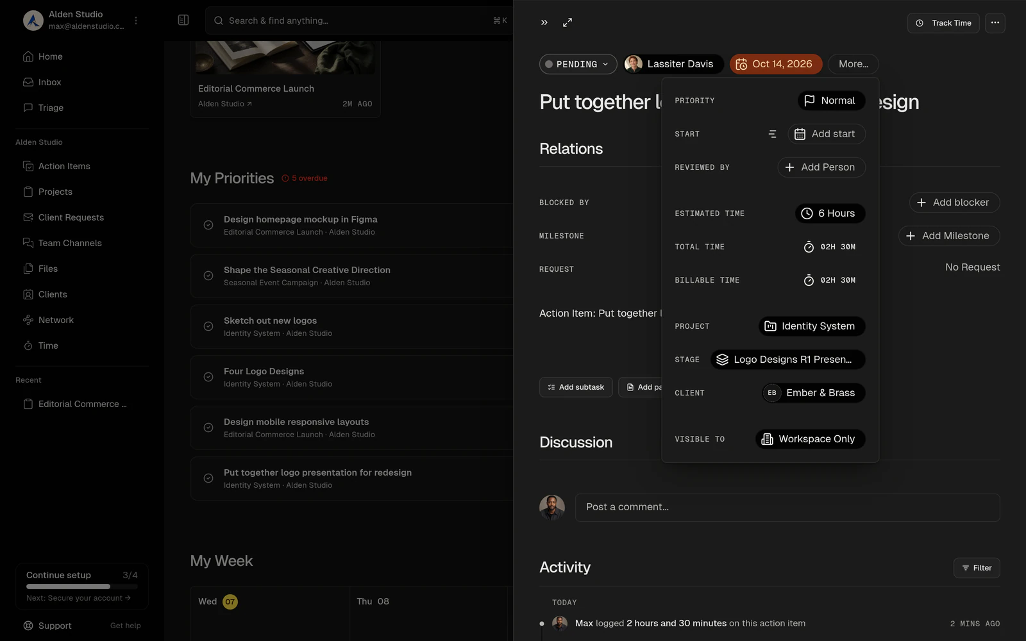Viewport: 1026px width, 641px height.
Task: Mark Sketch out new logos complete
Action: (x=208, y=326)
